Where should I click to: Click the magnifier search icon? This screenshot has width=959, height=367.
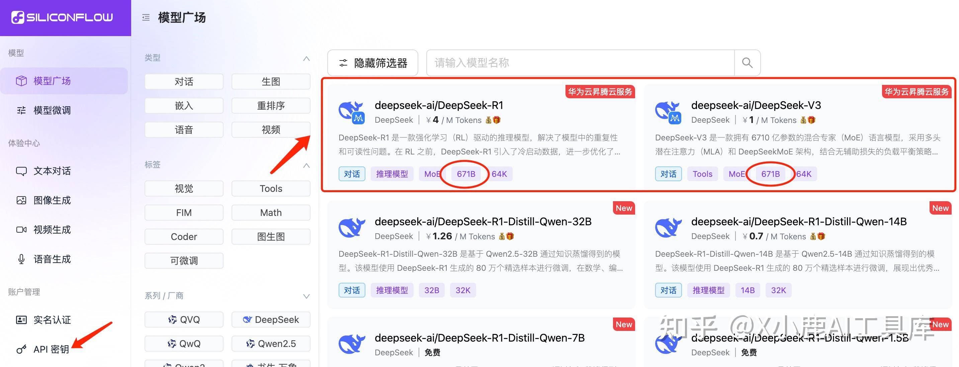point(747,63)
